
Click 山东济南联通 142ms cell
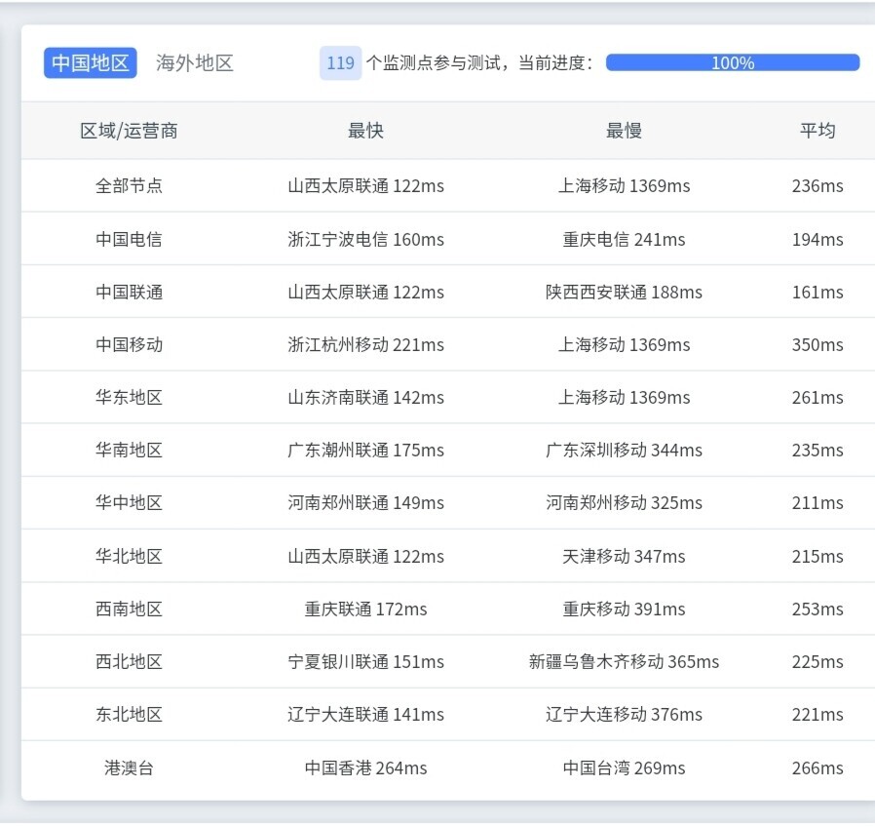click(365, 397)
